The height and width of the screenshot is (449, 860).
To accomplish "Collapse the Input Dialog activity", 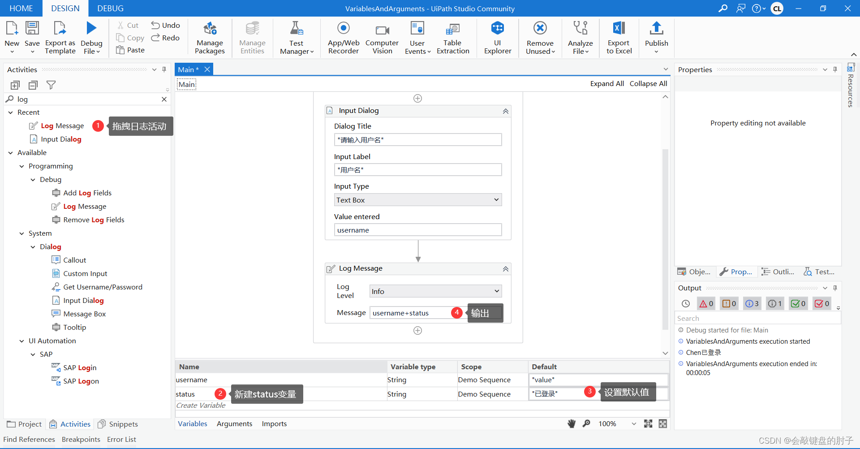I will click(505, 111).
